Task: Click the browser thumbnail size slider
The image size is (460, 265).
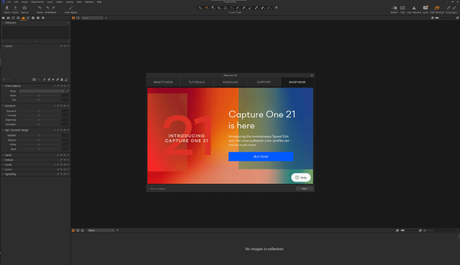Action: [x=409, y=230]
